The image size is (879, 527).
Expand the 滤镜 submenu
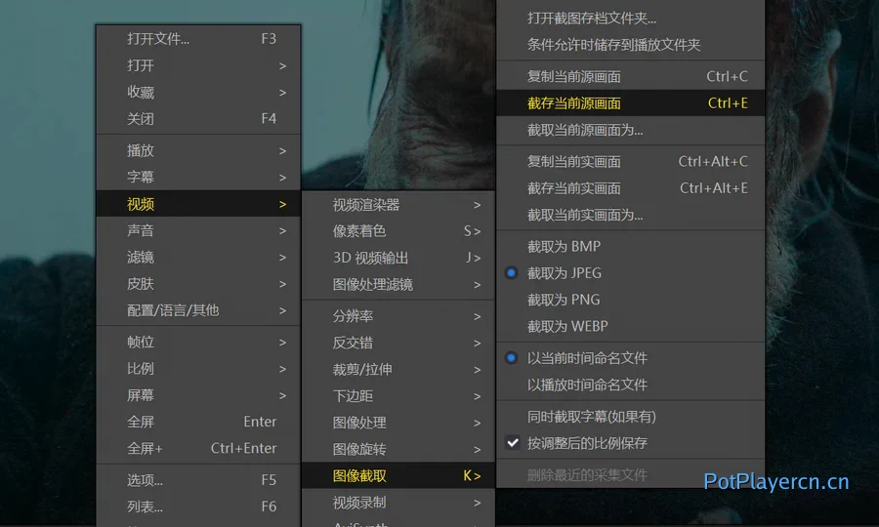[x=198, y=257]
